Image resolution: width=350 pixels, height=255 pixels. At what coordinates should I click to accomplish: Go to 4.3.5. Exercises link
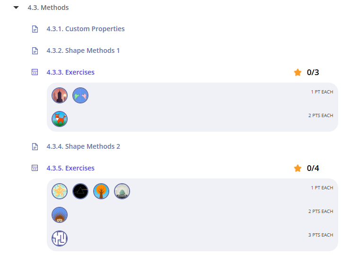(70, 168)
